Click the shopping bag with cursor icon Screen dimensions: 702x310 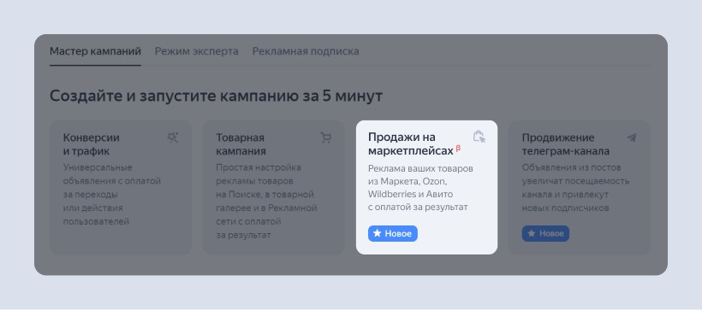pos(479,137)
